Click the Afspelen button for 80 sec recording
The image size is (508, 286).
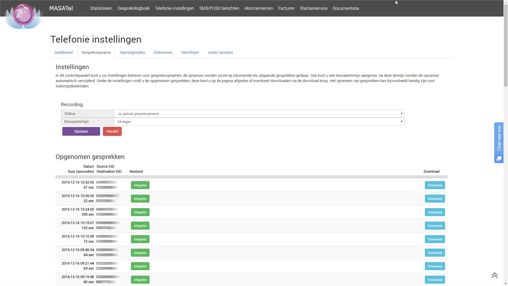pyautogui.click(x=140, y=279)
